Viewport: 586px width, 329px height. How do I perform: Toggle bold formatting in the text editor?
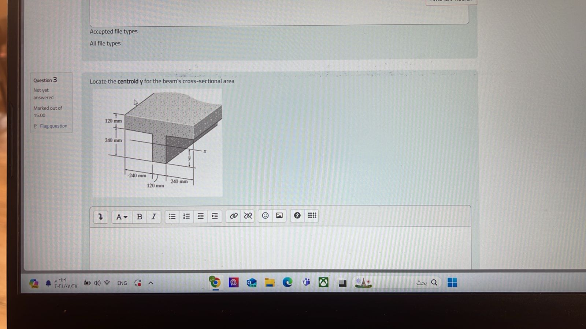point(140,216)
